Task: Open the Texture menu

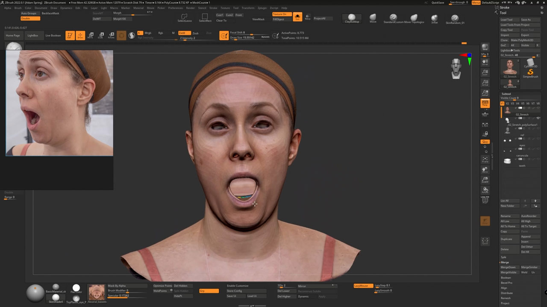Action: tap(225, 8)
